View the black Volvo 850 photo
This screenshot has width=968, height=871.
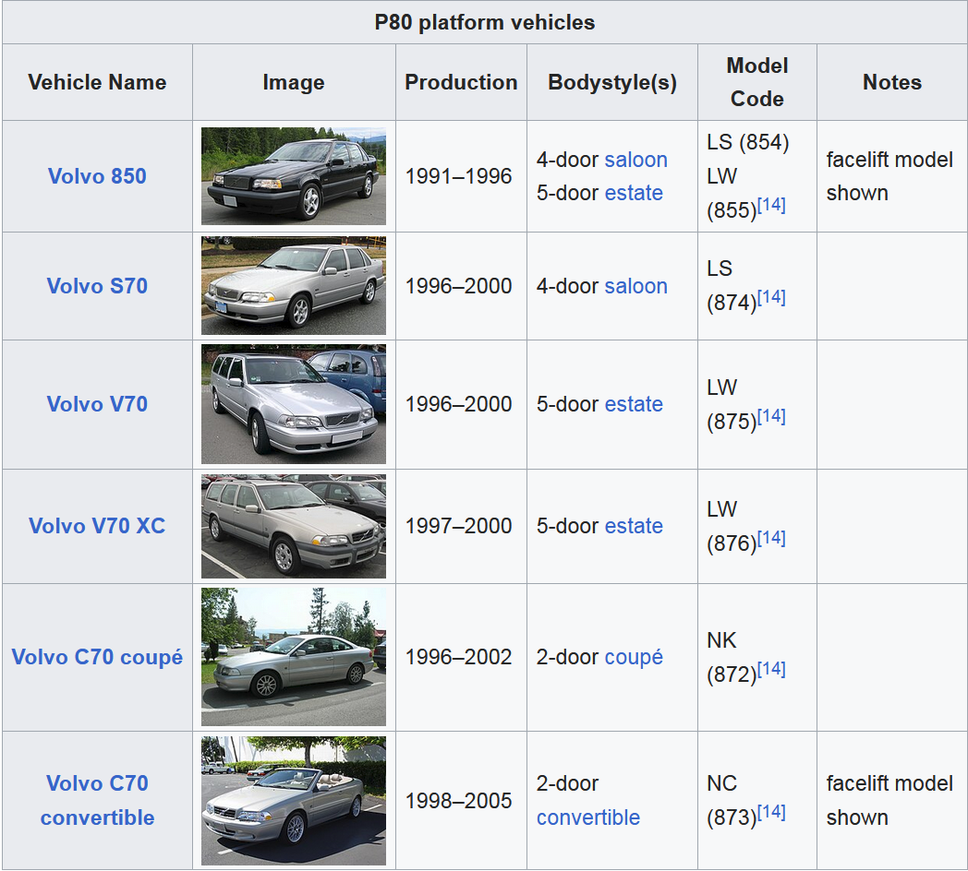point(294,176)
